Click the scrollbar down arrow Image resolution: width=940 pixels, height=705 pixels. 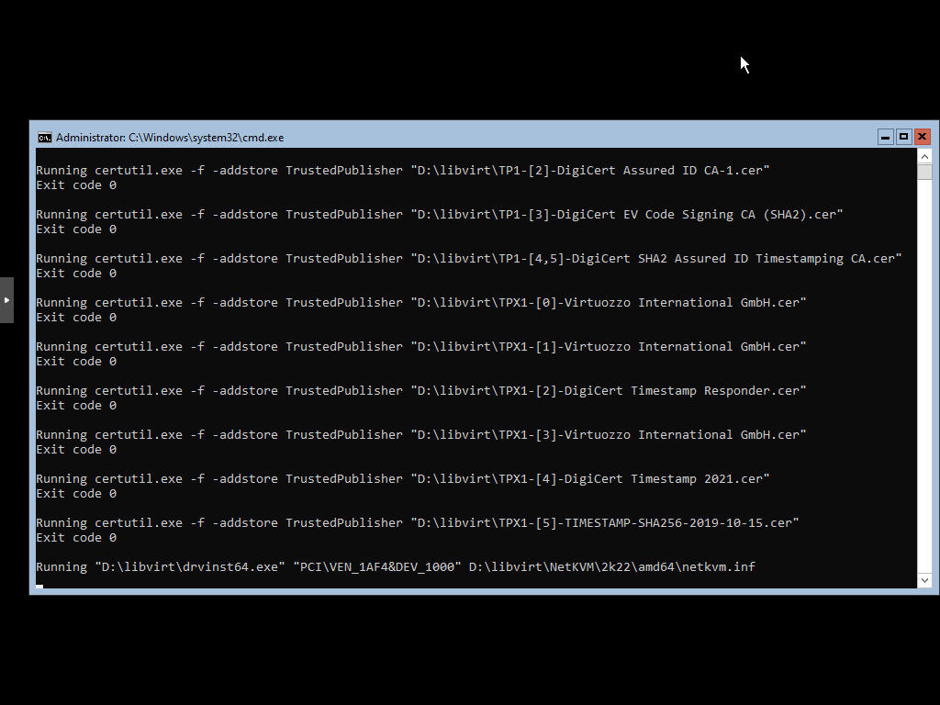(x=924, y=580)
